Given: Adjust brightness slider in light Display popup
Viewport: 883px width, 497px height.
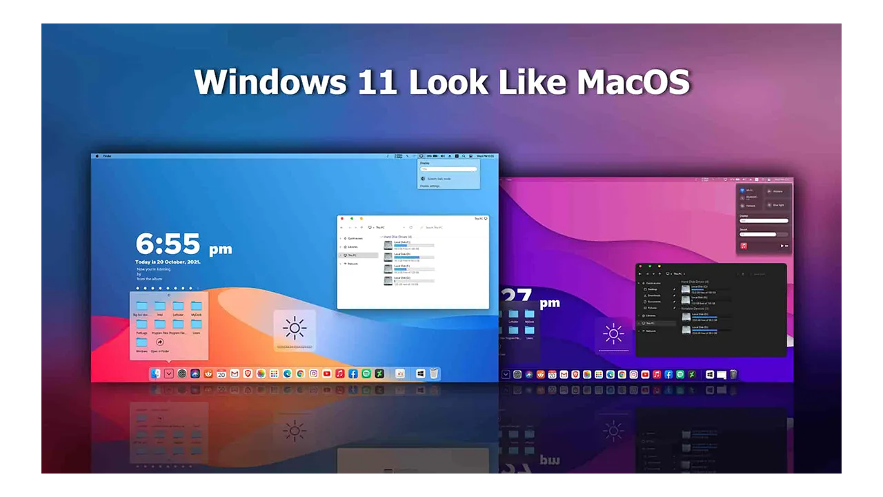Looking at the screenshot, I should pyautogui.click(x=448, y=169).
